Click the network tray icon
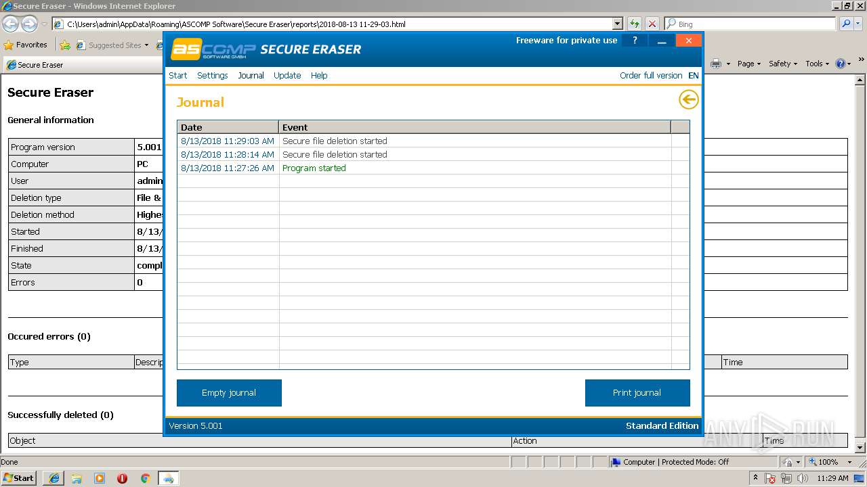Screen dimensions: 867x487 pos(787,478)
